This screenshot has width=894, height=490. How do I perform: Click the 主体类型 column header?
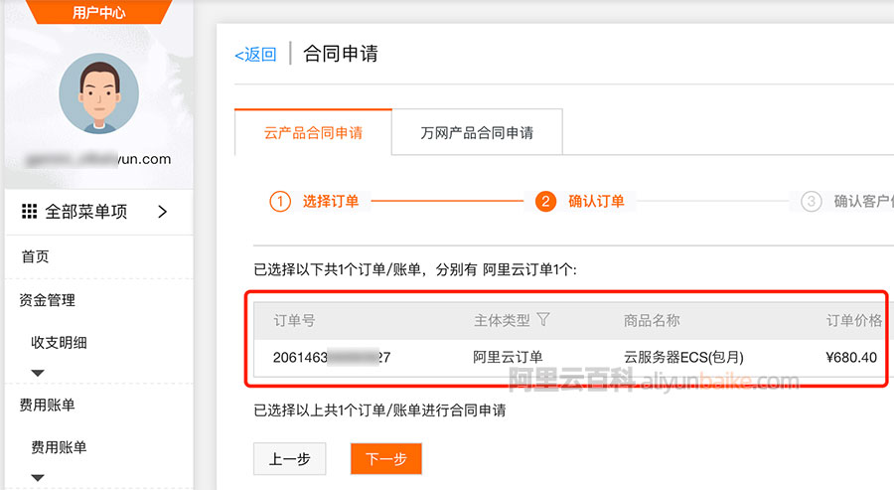pyautogui.click(x=502, y=321)
